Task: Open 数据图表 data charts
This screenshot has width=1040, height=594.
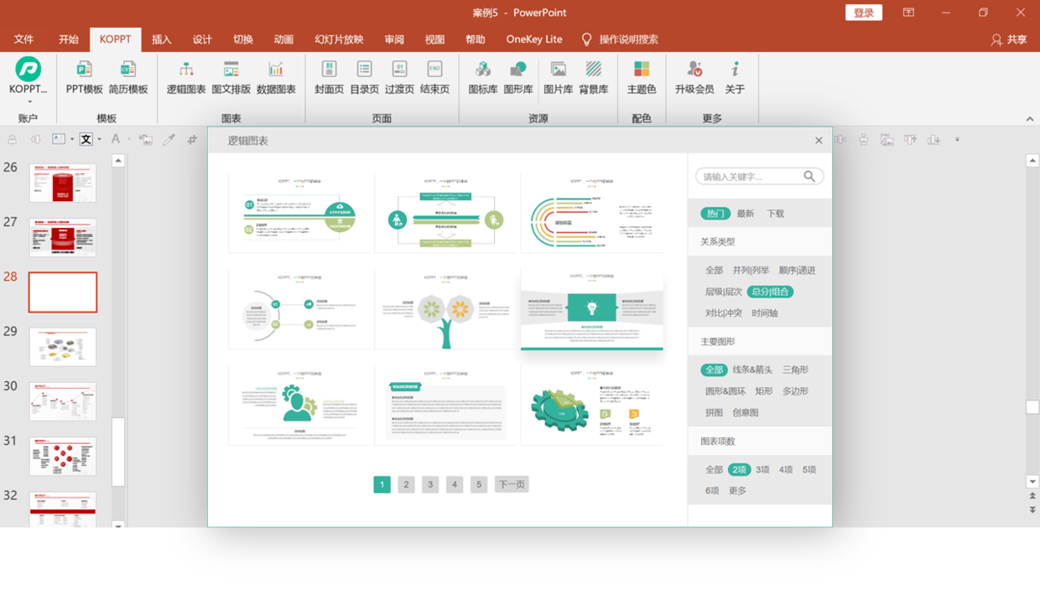Action: pyautogui.click(x=276, y=77)
